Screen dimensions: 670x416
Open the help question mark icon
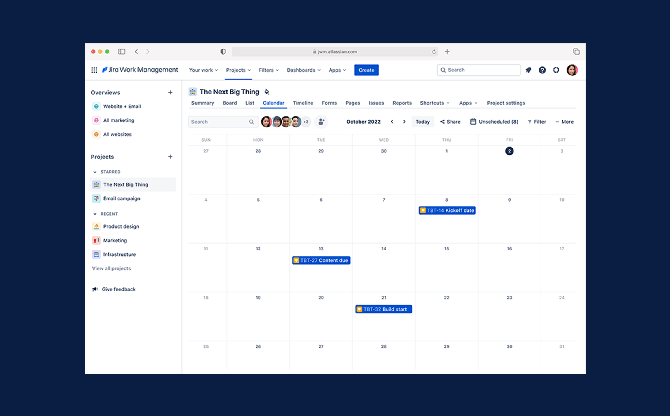(x=542, y=70)
